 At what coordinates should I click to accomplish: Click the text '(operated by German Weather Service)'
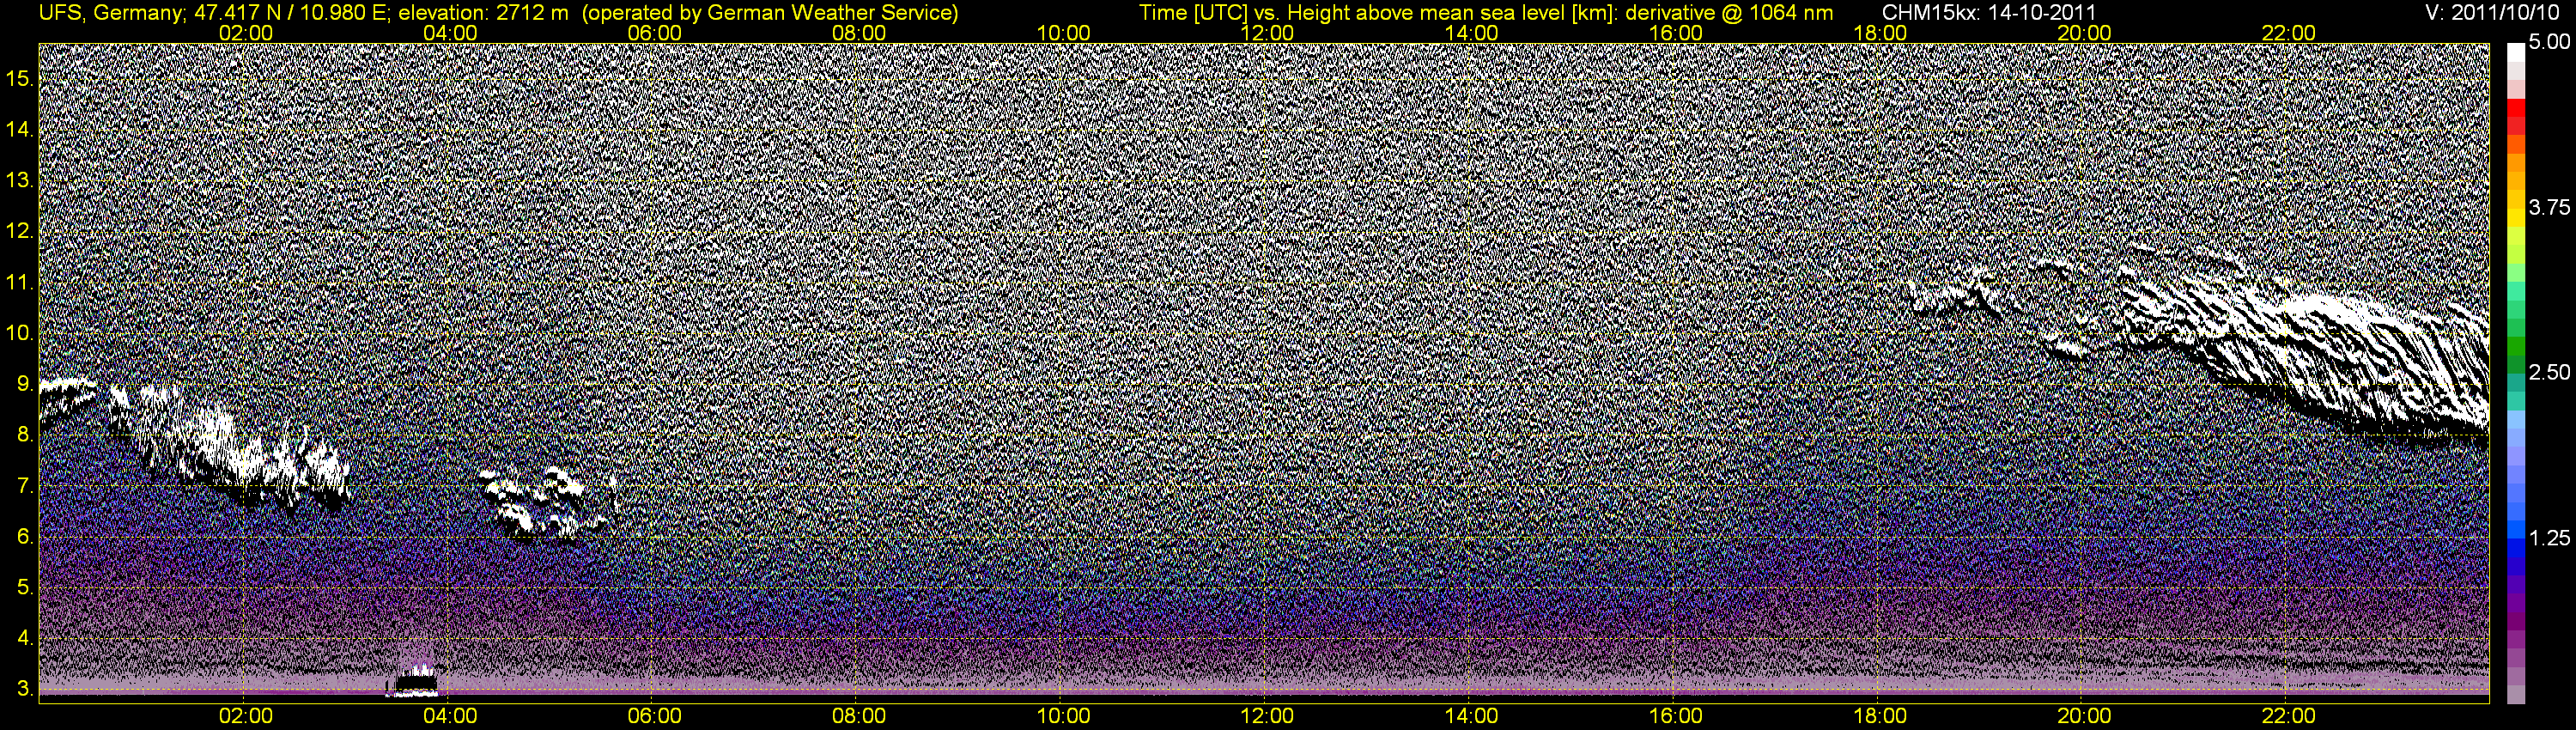(770, 13)
